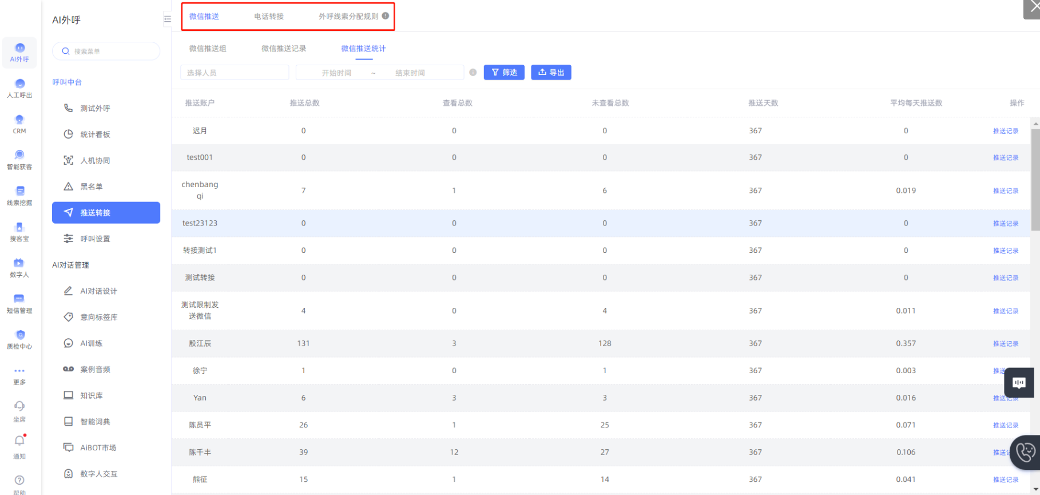1040x495 pixels.
Task: Open 短信管理 from left rail
Action: [x=19, y=303]
